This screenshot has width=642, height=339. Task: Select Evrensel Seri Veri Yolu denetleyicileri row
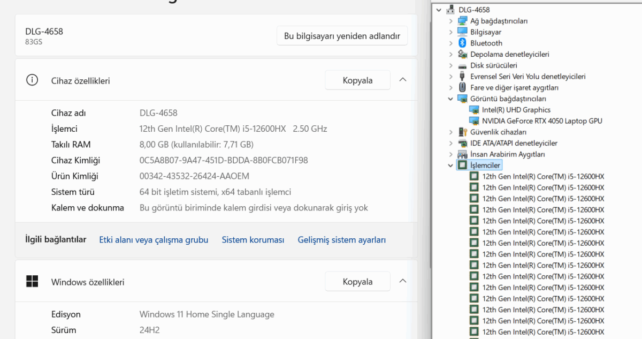(528, 77)
